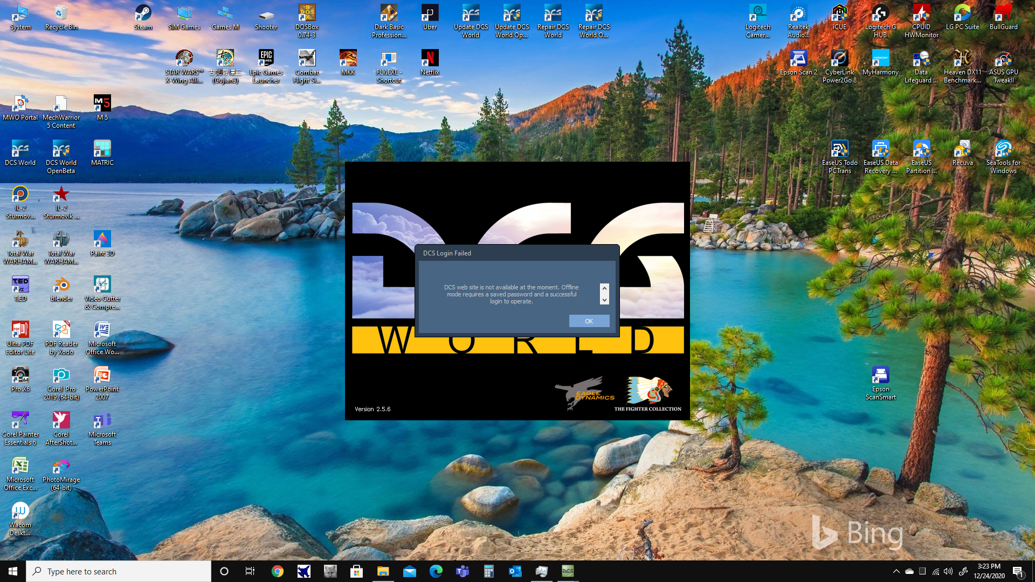The height and width of the screenshot is (582, 1035).
Task: Select the Epson ScanSmart icon
Action: 880,383
